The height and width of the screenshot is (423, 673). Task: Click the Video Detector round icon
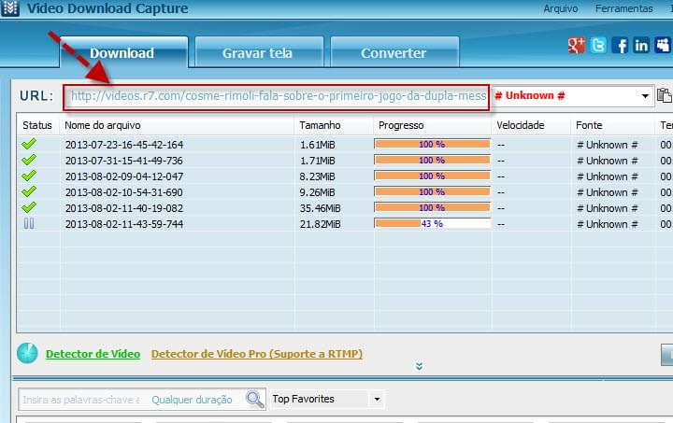point(28,354)
